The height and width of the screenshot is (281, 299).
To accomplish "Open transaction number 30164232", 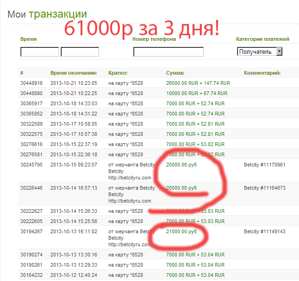I will tap(31, 275).
